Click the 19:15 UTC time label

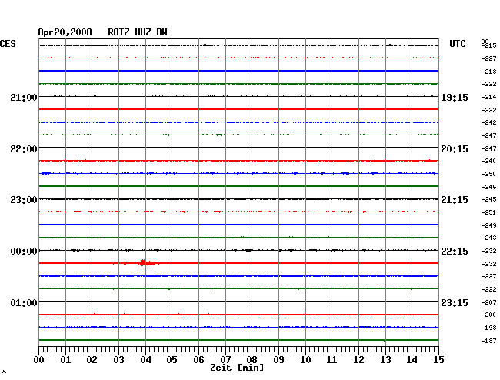[x=455, y=97]
